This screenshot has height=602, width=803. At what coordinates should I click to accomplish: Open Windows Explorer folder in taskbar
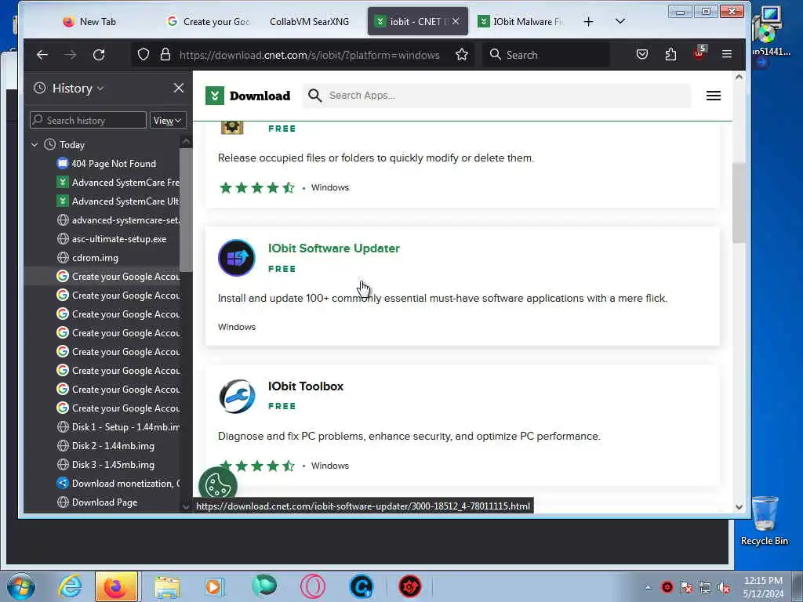pyautogui.click(x=167, y=586)
